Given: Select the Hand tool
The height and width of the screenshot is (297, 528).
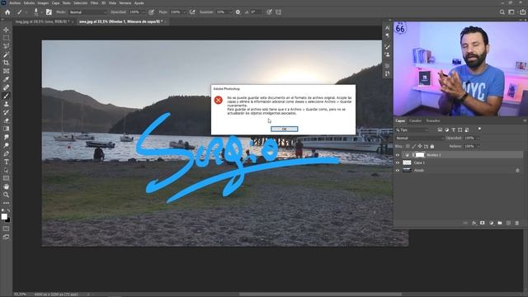Looking at the screenshot, I should [6, 186].
